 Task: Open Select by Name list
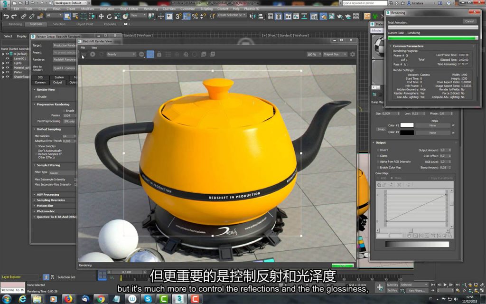tap(75, 16)
